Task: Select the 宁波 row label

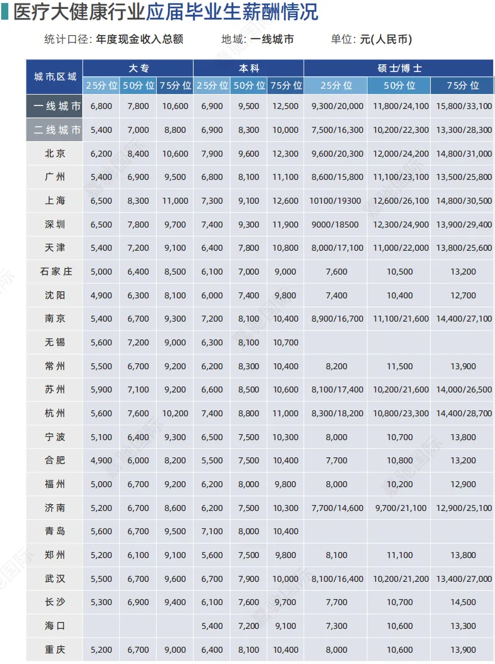Action: [55, 437]
